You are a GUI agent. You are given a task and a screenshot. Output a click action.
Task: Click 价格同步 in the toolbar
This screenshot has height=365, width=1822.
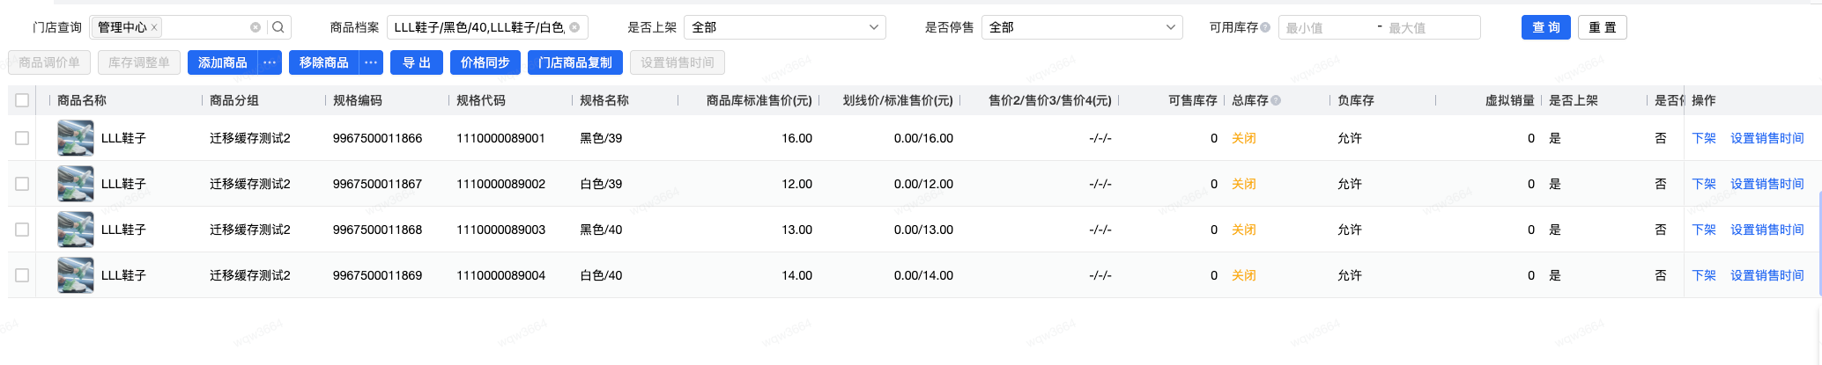[x=485, y=62]
